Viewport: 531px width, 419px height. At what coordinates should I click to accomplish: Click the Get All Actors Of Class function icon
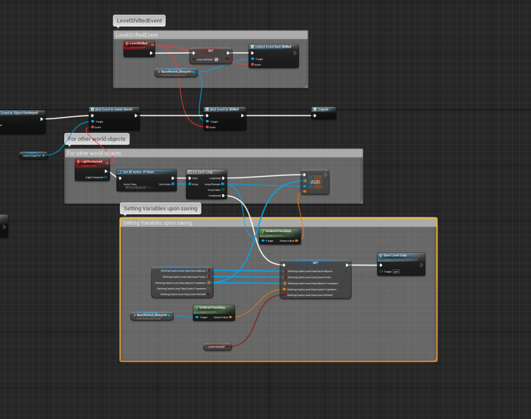[x=119, y=172]
